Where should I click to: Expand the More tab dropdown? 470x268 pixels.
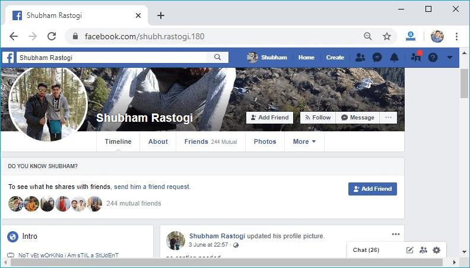point(304,141)
